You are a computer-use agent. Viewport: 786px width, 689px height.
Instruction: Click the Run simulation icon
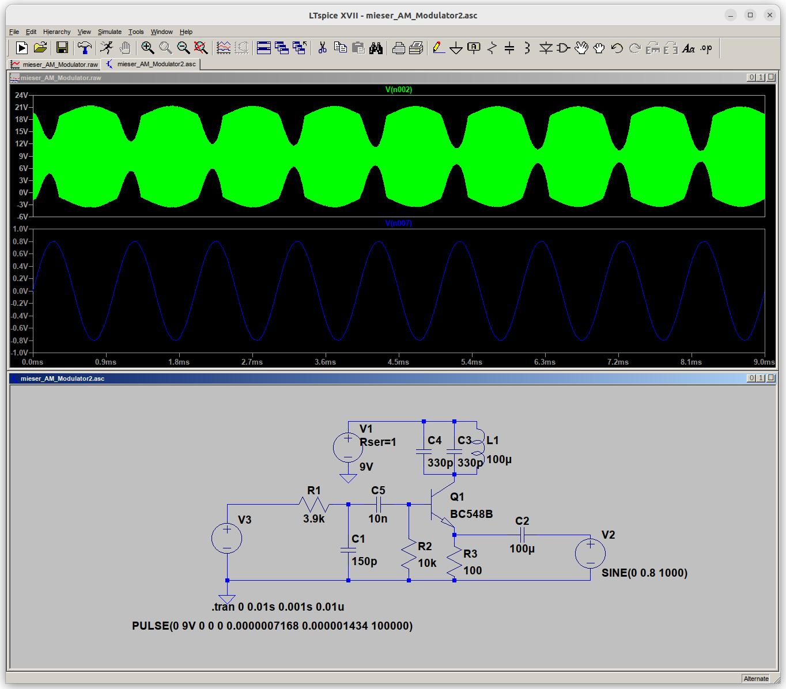click(107, 48)
